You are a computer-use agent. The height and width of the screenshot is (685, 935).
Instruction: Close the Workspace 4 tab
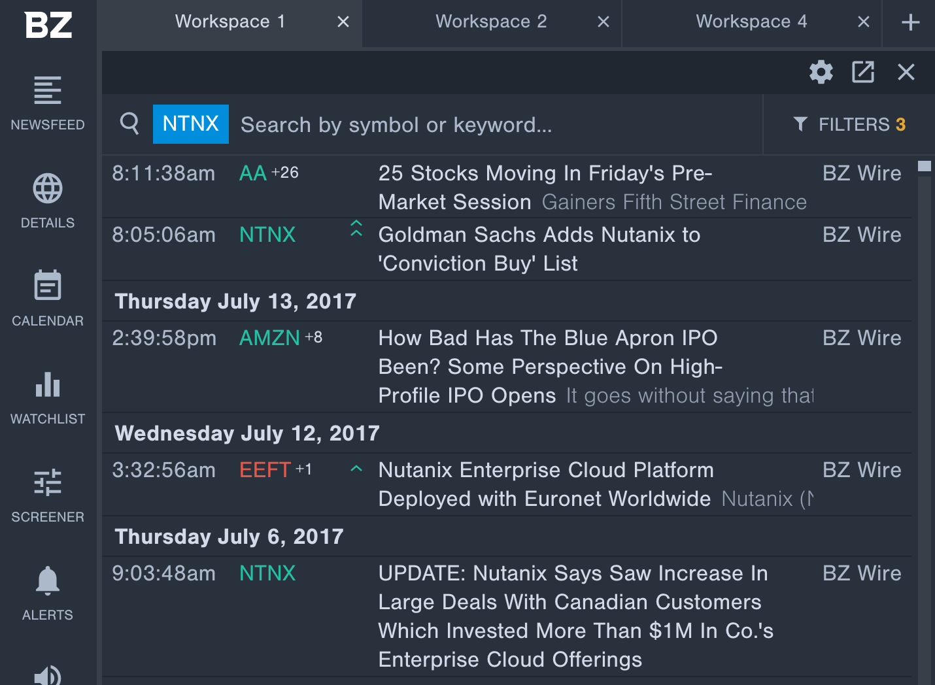pos(864,22)
